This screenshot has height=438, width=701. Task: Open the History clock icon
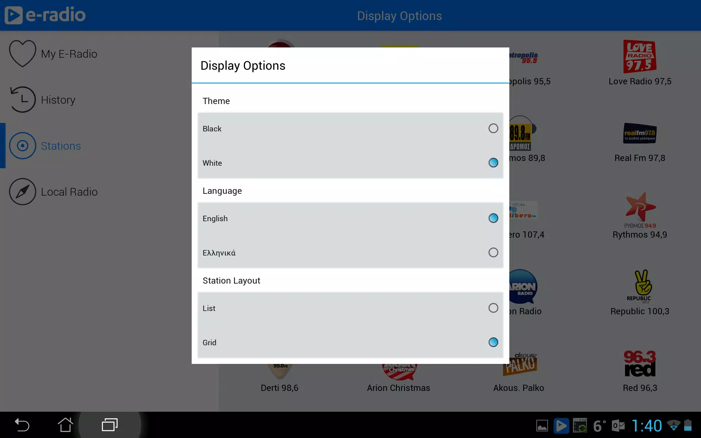click(x=22, y=100)
